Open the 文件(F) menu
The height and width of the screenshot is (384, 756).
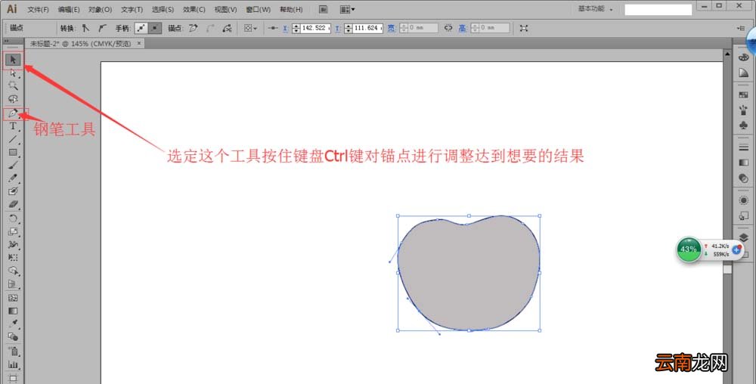tap(38, 9)
